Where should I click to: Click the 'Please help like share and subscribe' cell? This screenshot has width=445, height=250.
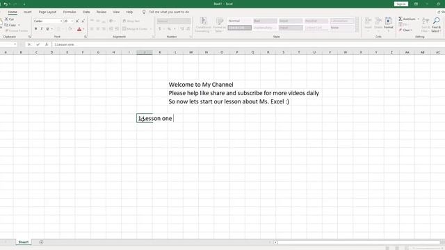244,93
